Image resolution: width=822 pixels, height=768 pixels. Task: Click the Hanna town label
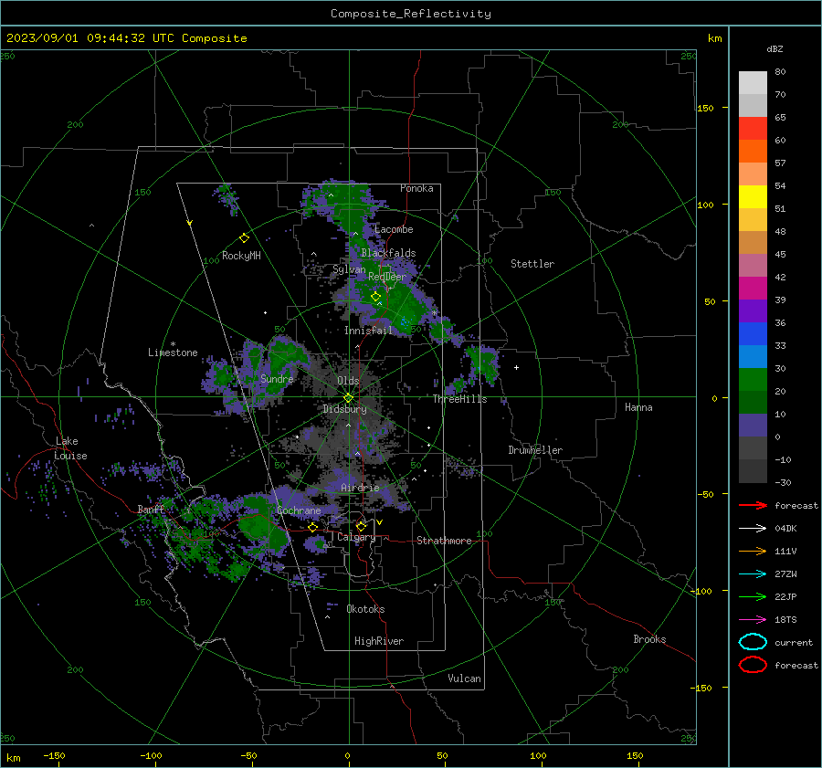pyautogui.click(x=638, y=407)
